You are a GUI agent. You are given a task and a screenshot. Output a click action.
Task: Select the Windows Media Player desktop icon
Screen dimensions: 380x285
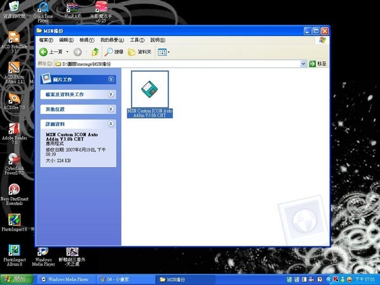(x=43, y=257)
